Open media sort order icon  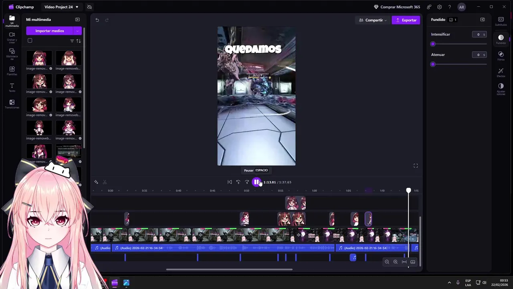point(79,41)
